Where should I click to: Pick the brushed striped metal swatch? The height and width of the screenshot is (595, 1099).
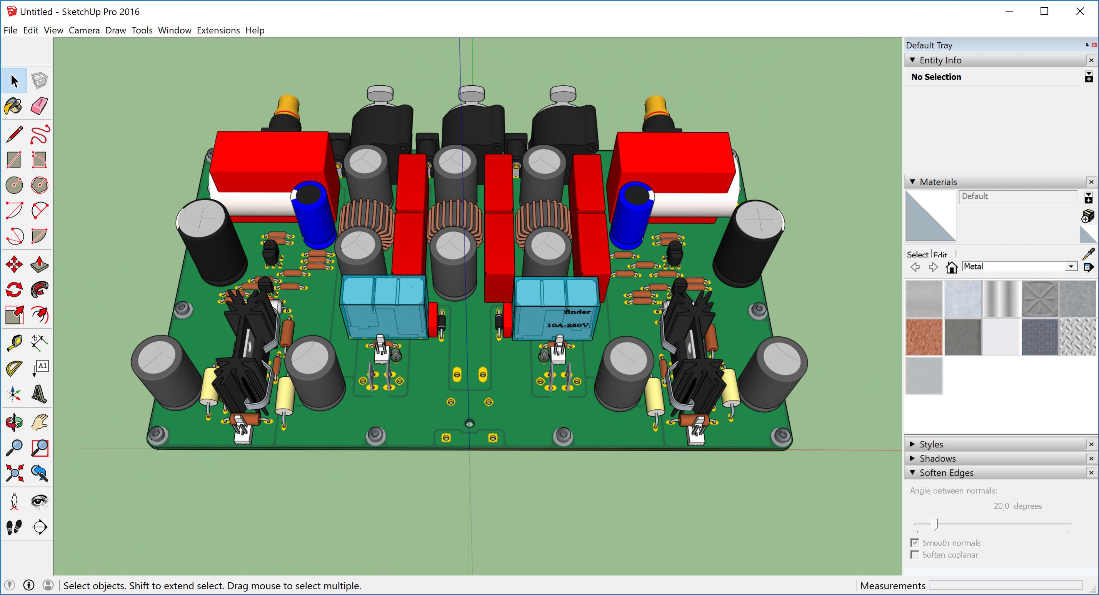coord(1001,298)
